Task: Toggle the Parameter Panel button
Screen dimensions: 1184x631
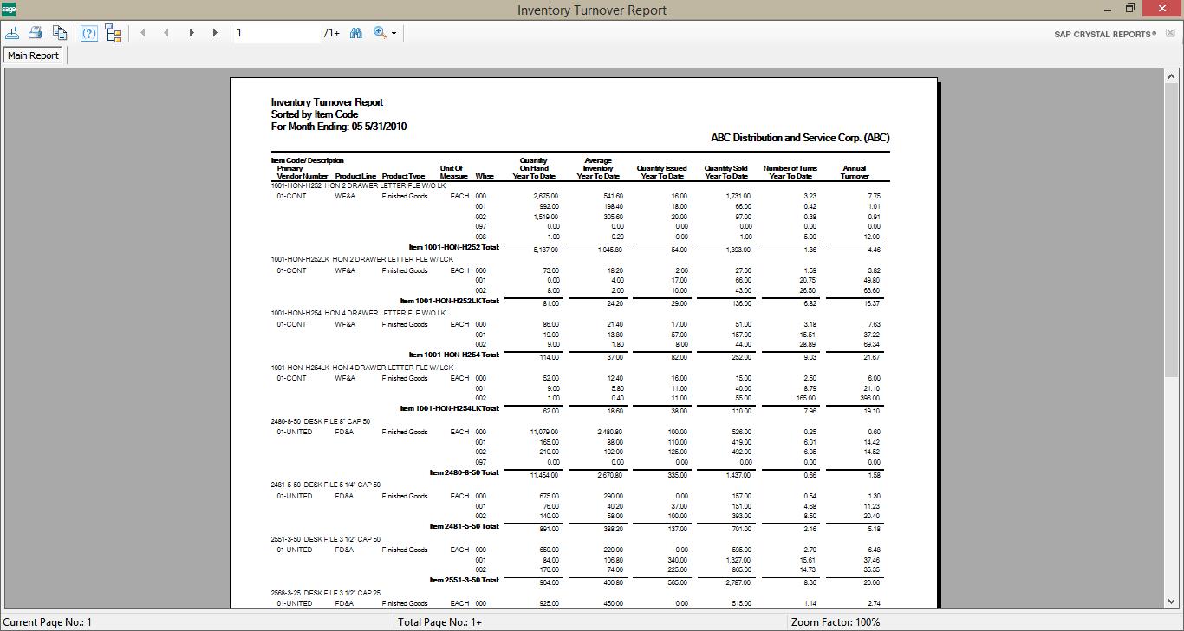Action: [x=88, y=32]
